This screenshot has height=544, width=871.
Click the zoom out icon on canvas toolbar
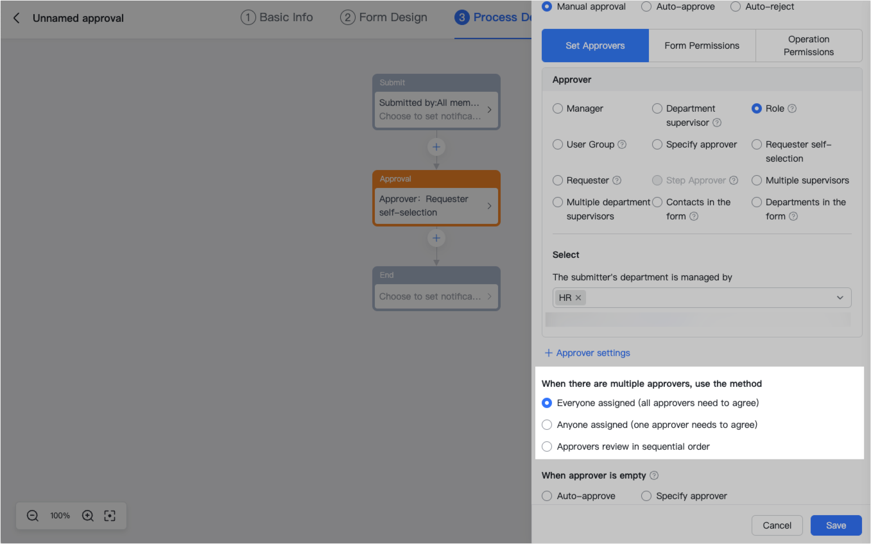click(x=32, y=515)
